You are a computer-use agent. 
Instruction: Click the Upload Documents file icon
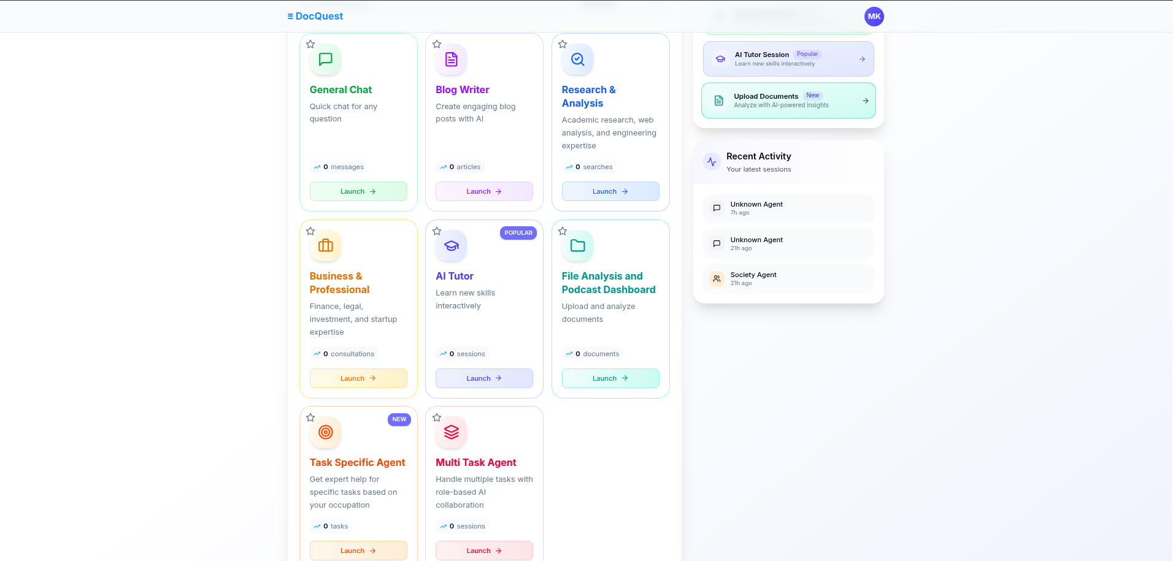[x=718, y=100]
